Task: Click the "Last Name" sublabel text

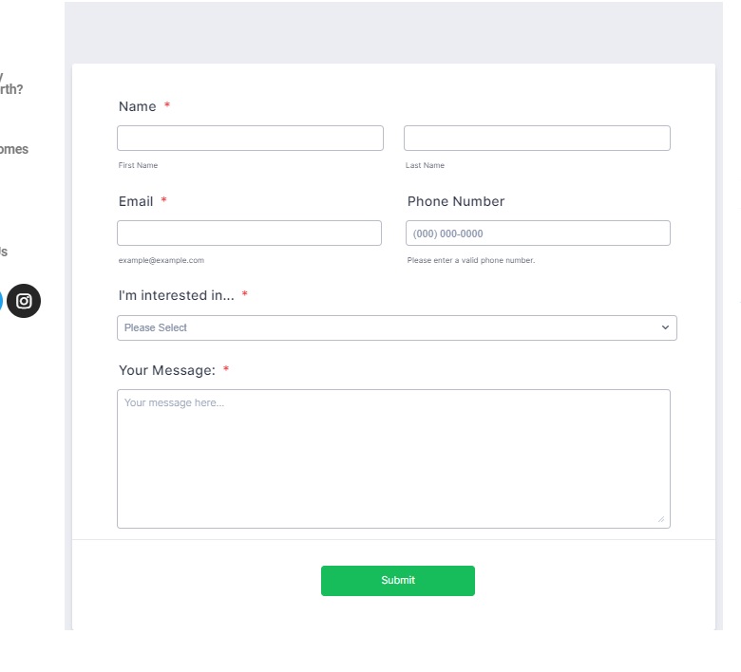Action: (425, 165)
